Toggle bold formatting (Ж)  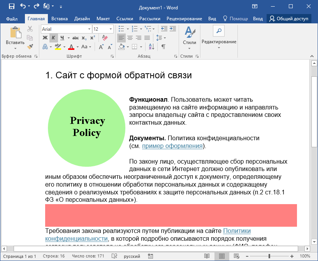point(45,38)
